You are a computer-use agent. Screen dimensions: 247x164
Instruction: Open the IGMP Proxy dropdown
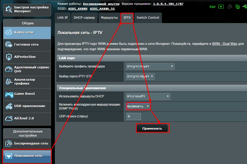point(138,106)
